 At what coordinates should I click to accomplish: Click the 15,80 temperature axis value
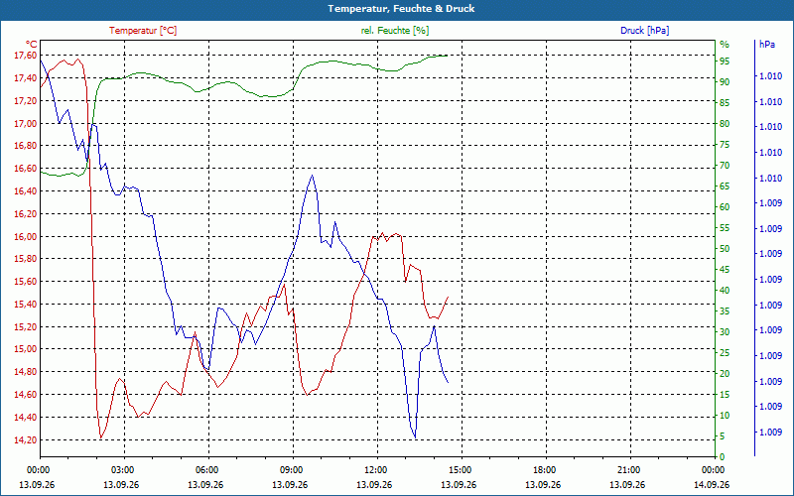[x=25, y=259]
